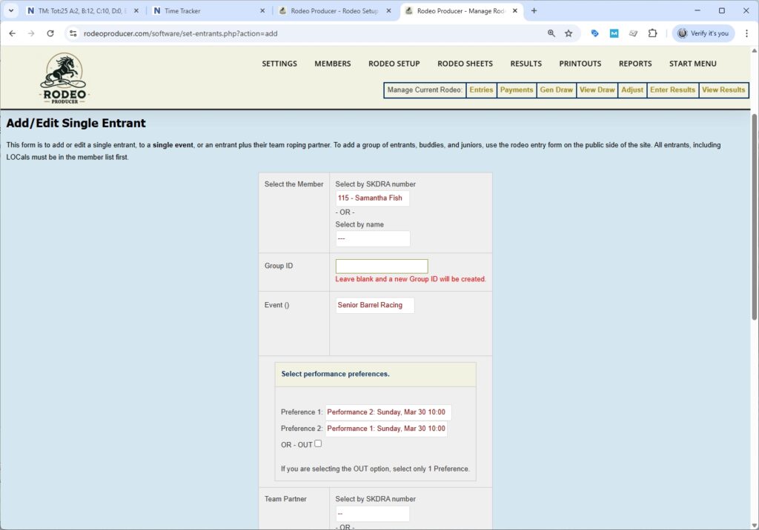This screenshot has height=530, width=759.
Task: Go back to the previous page
Action: 12,33
